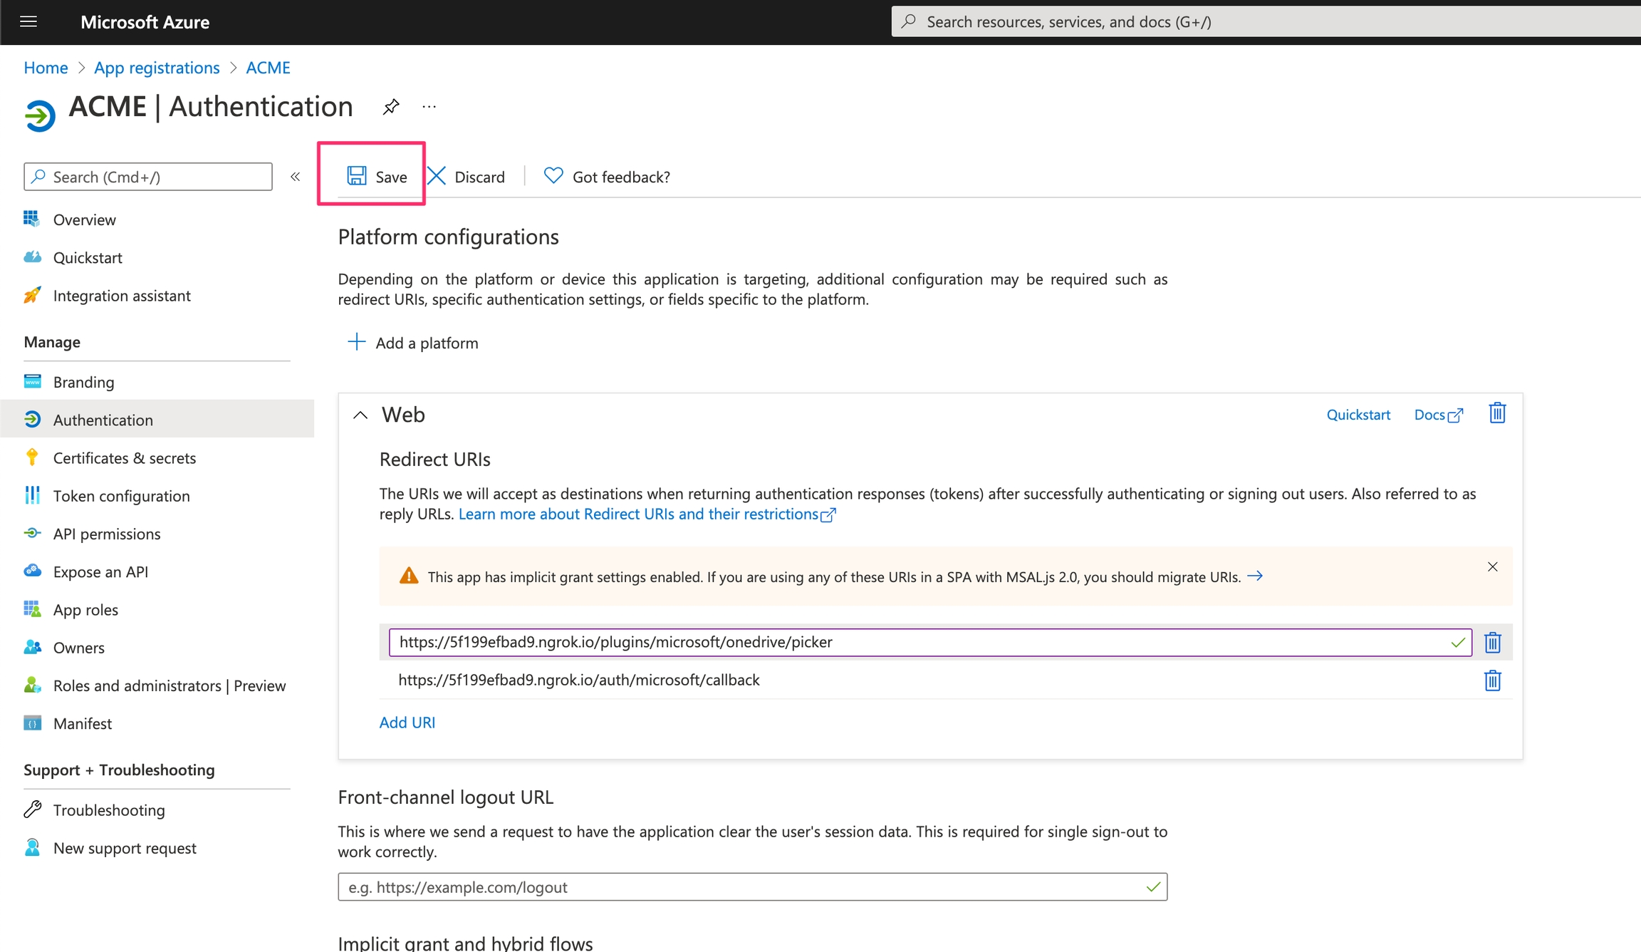Screen dimensions: 1641x952
Task: Delete the Web platform configuration
Action: point(1497,413)
